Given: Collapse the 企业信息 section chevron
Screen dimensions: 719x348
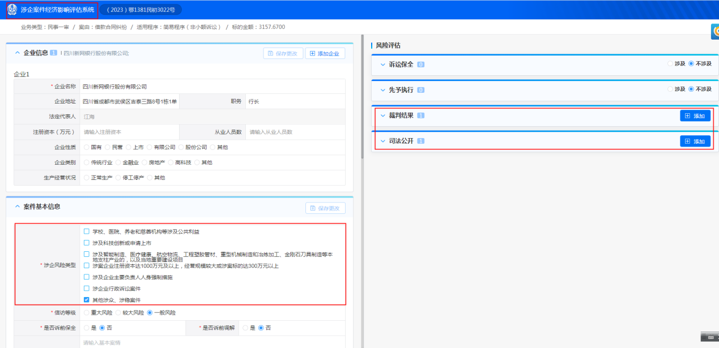Looking at the screenshot, I should click(17, 53).
